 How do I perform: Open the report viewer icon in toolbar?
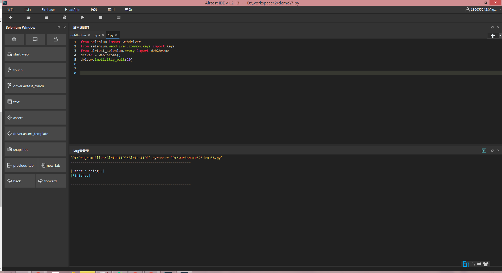point(119,17)
